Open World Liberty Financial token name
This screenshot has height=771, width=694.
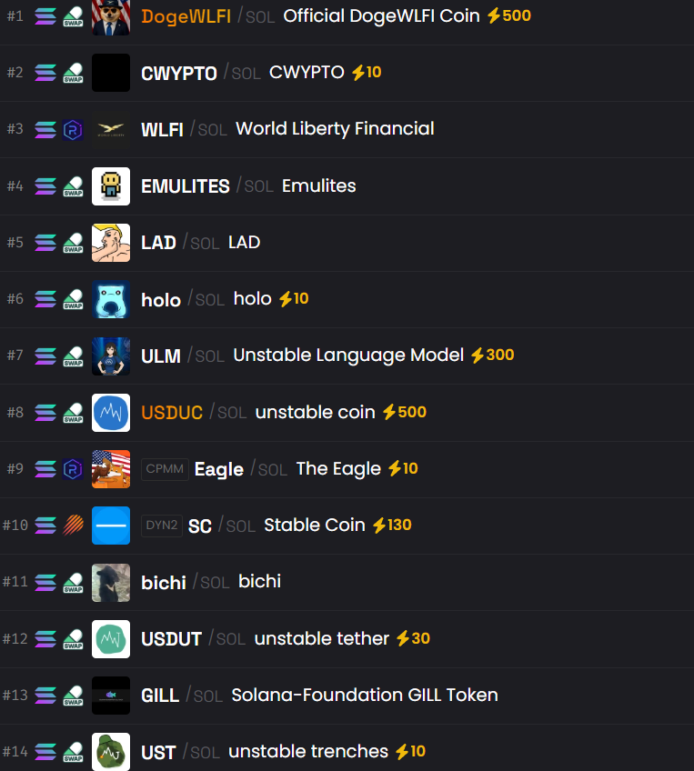(x=335, y=129)
